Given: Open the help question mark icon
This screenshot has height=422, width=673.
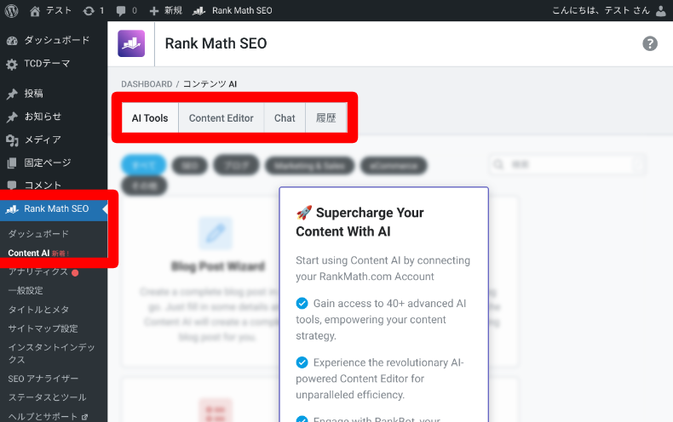Looking at the screenshot, I should pyautogui.click(x=650, y=43).
